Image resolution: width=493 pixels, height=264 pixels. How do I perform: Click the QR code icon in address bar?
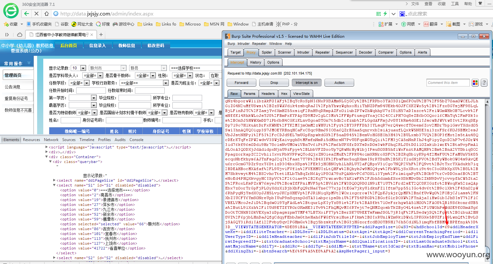coord(378,14)
